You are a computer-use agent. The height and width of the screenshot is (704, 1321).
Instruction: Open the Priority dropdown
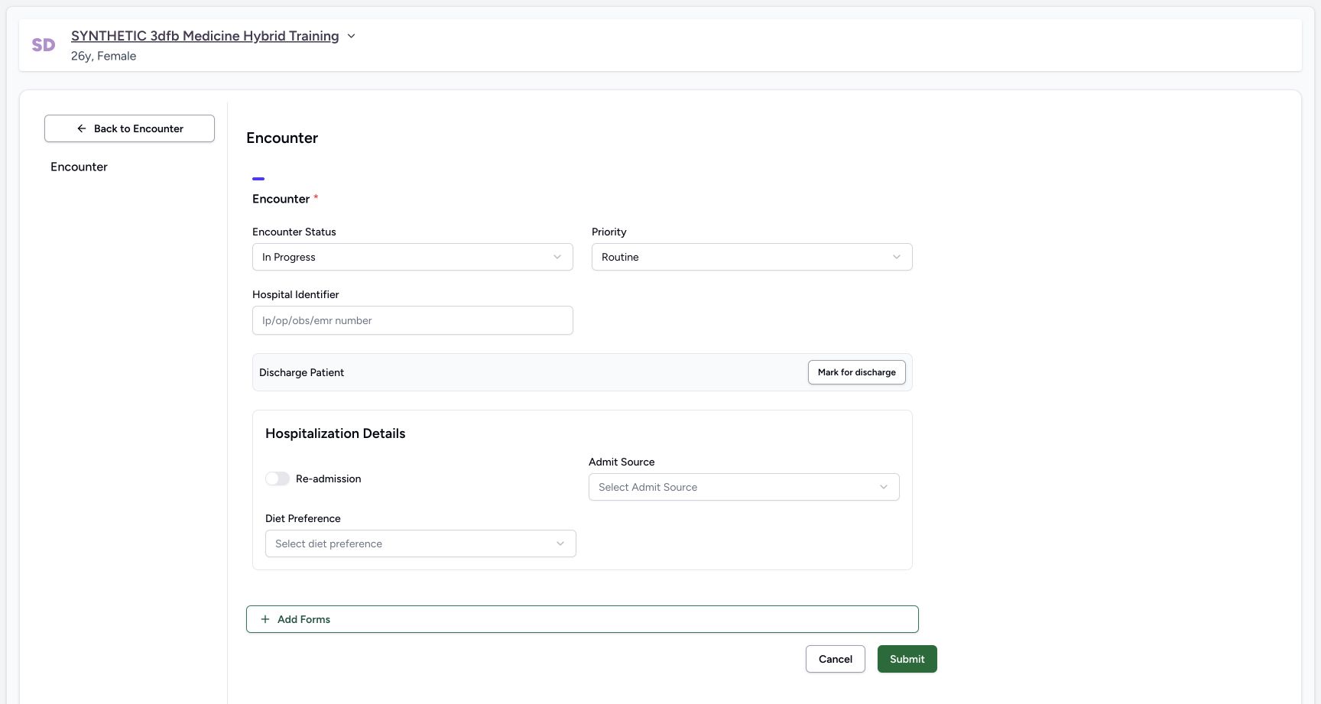pyautogui.click(x=752, y=257)
